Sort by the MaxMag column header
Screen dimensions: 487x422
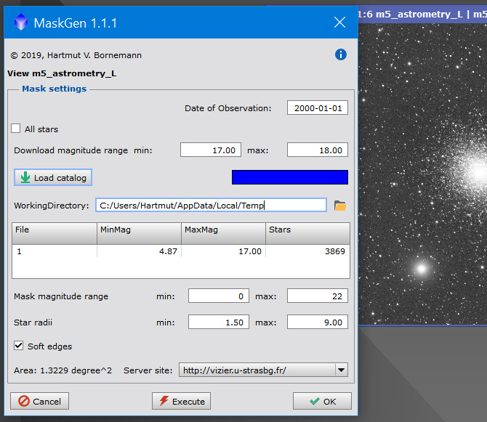[224, 233]
